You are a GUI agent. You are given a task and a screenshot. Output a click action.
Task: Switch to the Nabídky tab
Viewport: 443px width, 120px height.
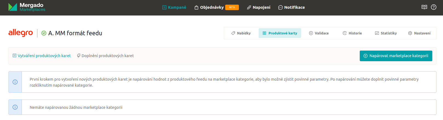tap(241, 33)
